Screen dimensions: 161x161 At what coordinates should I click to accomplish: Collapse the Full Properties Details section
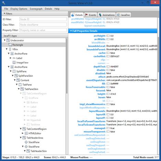click(x=71, y=31)
